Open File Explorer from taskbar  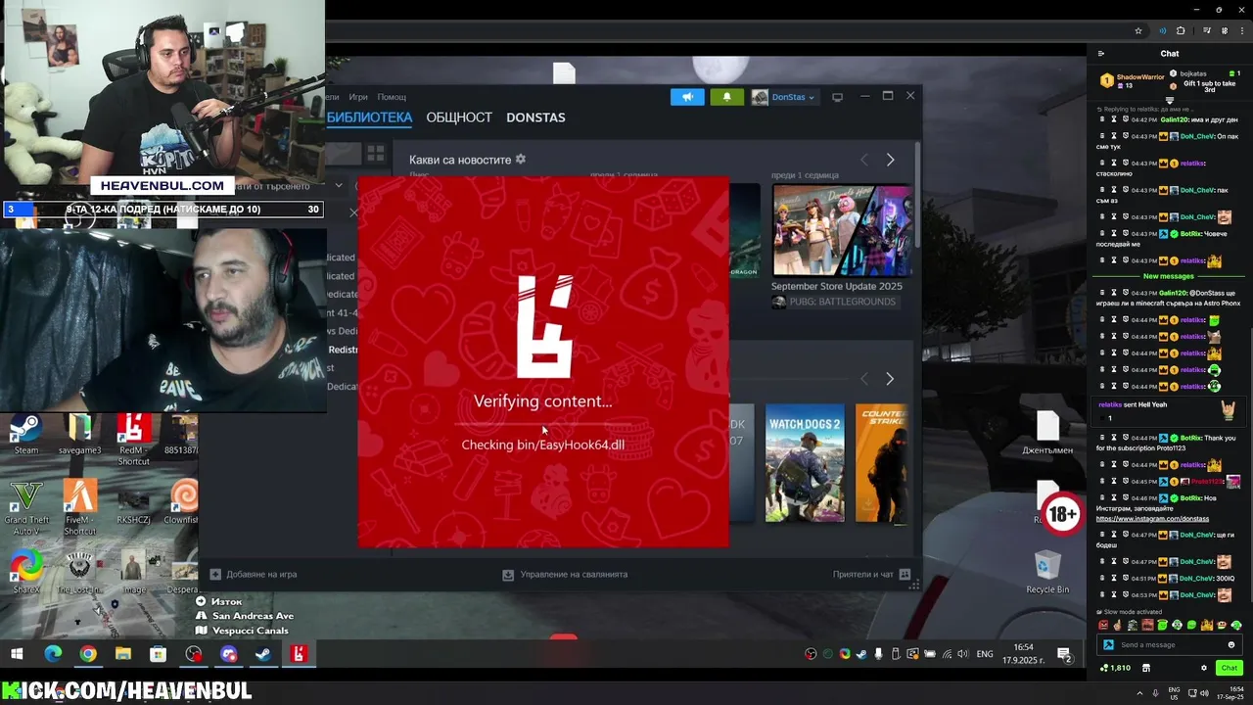[x=123, y=654]
